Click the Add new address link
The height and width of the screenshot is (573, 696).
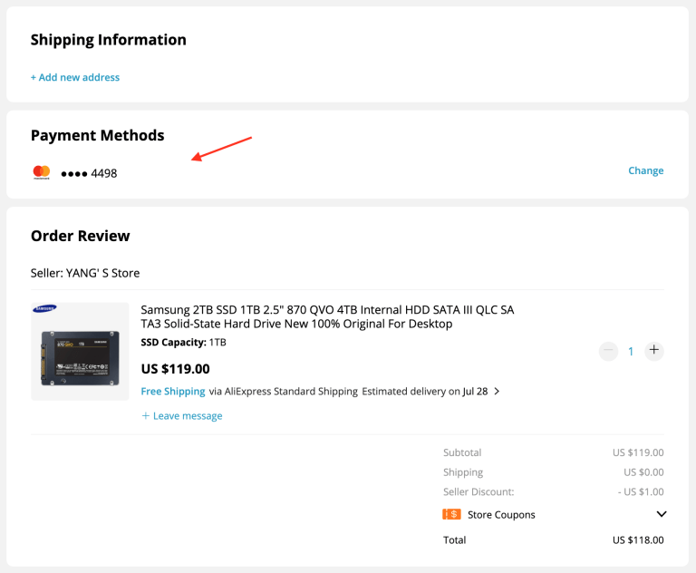[x=75, y=77]
